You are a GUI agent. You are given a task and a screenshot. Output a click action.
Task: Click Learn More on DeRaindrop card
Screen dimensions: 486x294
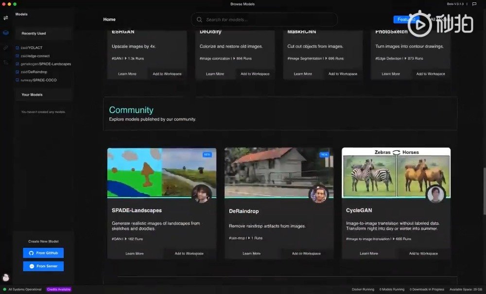(x=251, y=254)
